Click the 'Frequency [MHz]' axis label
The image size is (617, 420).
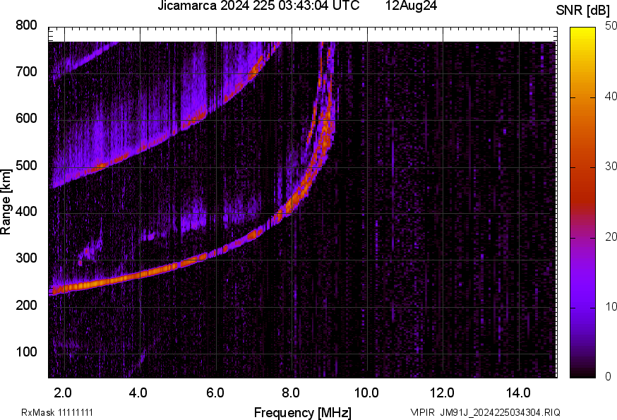click(303, 412)
